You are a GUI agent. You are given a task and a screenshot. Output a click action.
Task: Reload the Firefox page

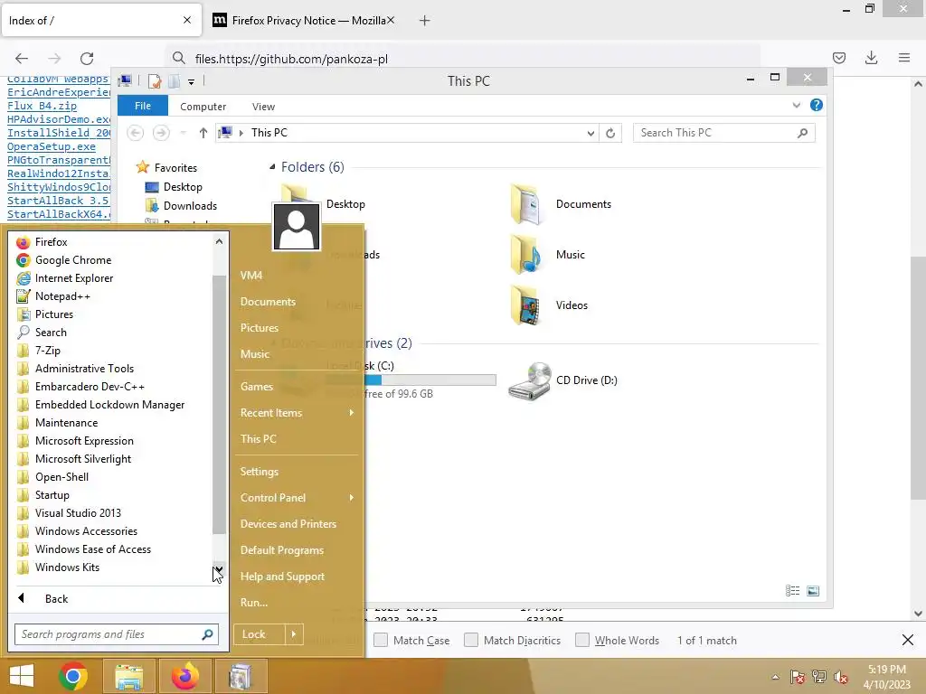[x=87, y=59]
